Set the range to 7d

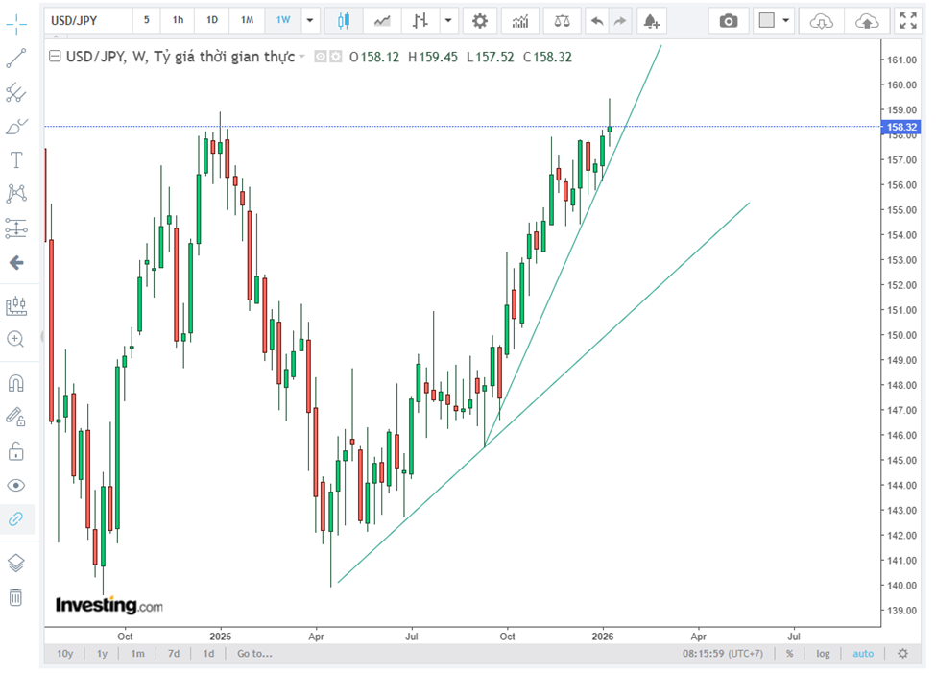coord(174,653)
